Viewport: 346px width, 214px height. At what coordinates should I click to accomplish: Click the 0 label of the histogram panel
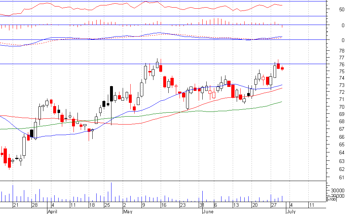click(x=343, y=26)
